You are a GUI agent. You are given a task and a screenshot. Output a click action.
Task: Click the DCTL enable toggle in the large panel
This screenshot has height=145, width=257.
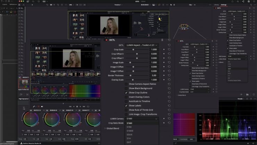click(106, 40)
